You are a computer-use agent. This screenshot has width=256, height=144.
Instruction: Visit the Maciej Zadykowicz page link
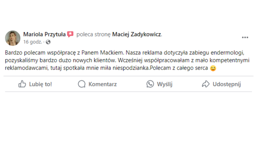tap(136, 34)
